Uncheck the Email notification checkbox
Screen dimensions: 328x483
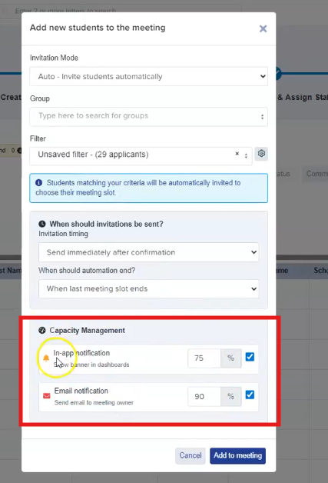pos(250,395)
